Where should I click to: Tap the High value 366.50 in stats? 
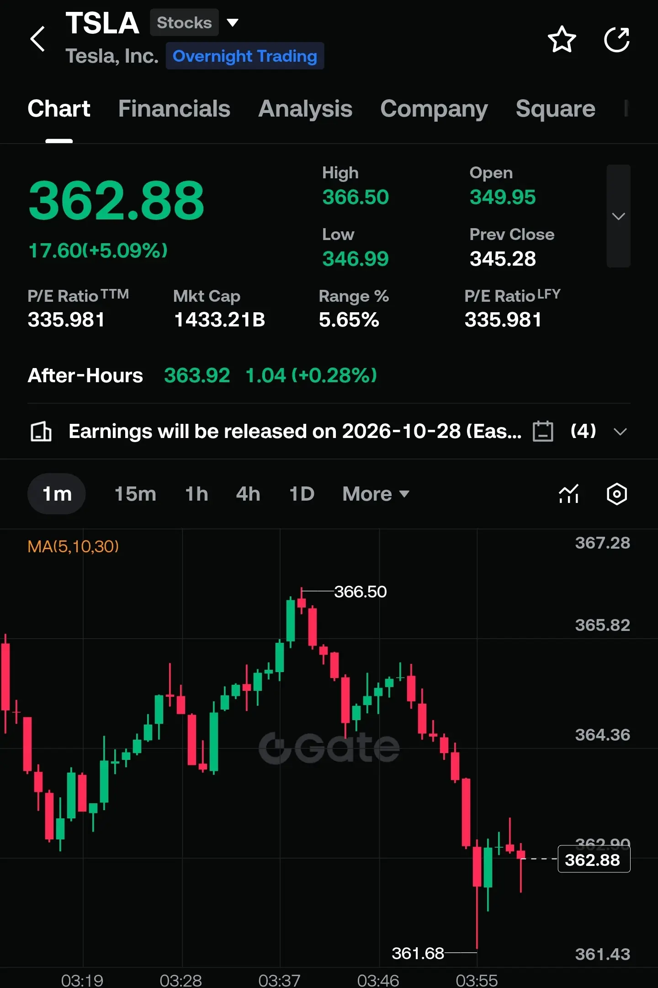[x=356, y=197]
